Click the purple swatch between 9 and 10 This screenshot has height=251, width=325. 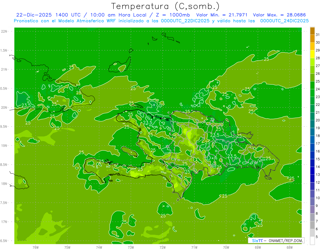312,202
